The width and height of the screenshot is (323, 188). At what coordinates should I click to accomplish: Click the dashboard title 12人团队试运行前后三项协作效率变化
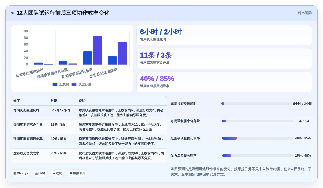63,13
